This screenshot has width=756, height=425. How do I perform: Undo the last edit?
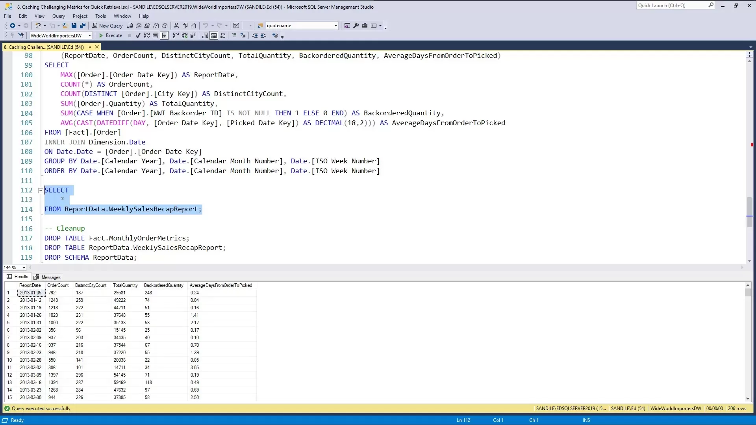(206, 25)
